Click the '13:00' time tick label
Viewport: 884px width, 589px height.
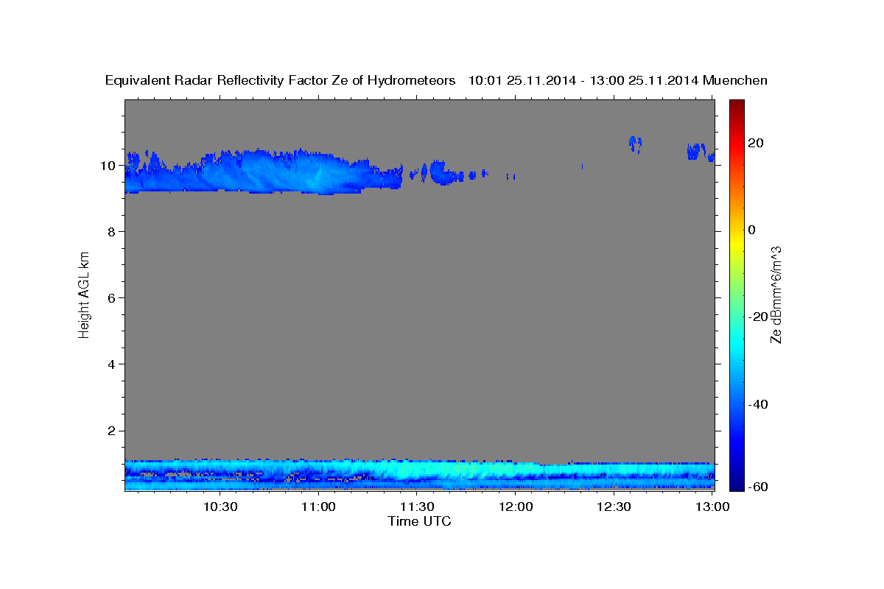712,507
